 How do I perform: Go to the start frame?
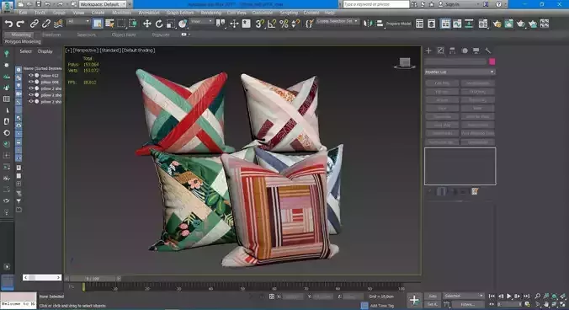click(x=492, y=297)
